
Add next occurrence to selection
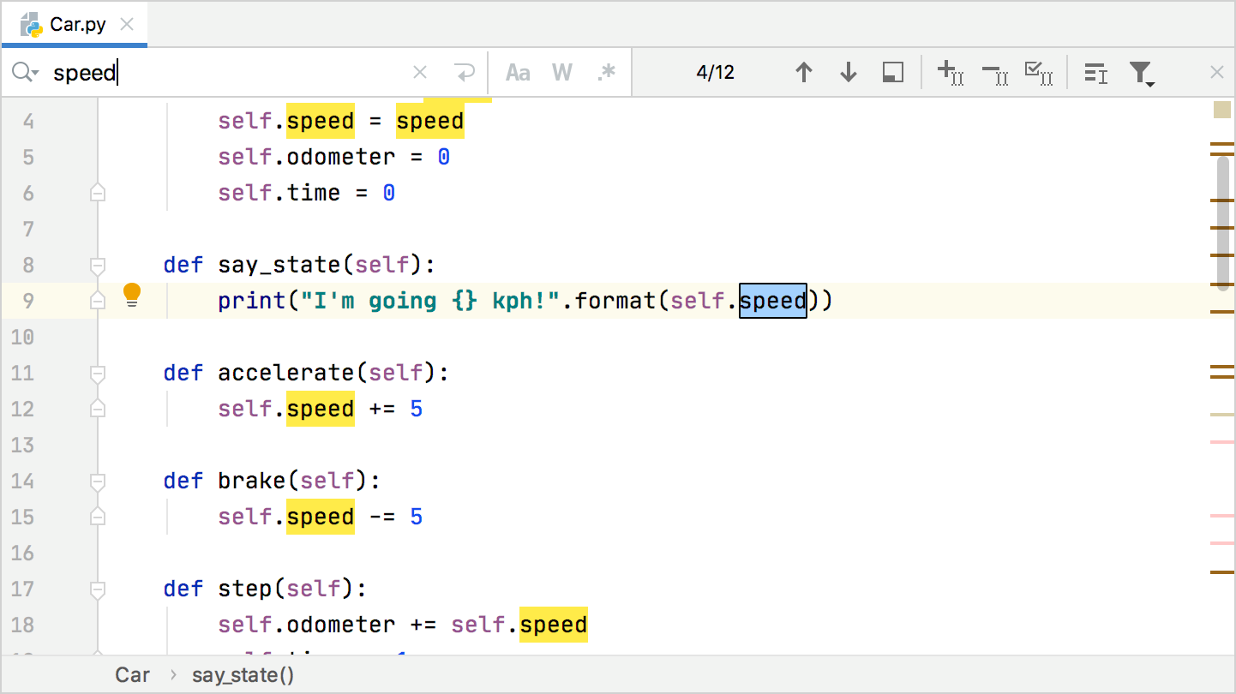951,72
